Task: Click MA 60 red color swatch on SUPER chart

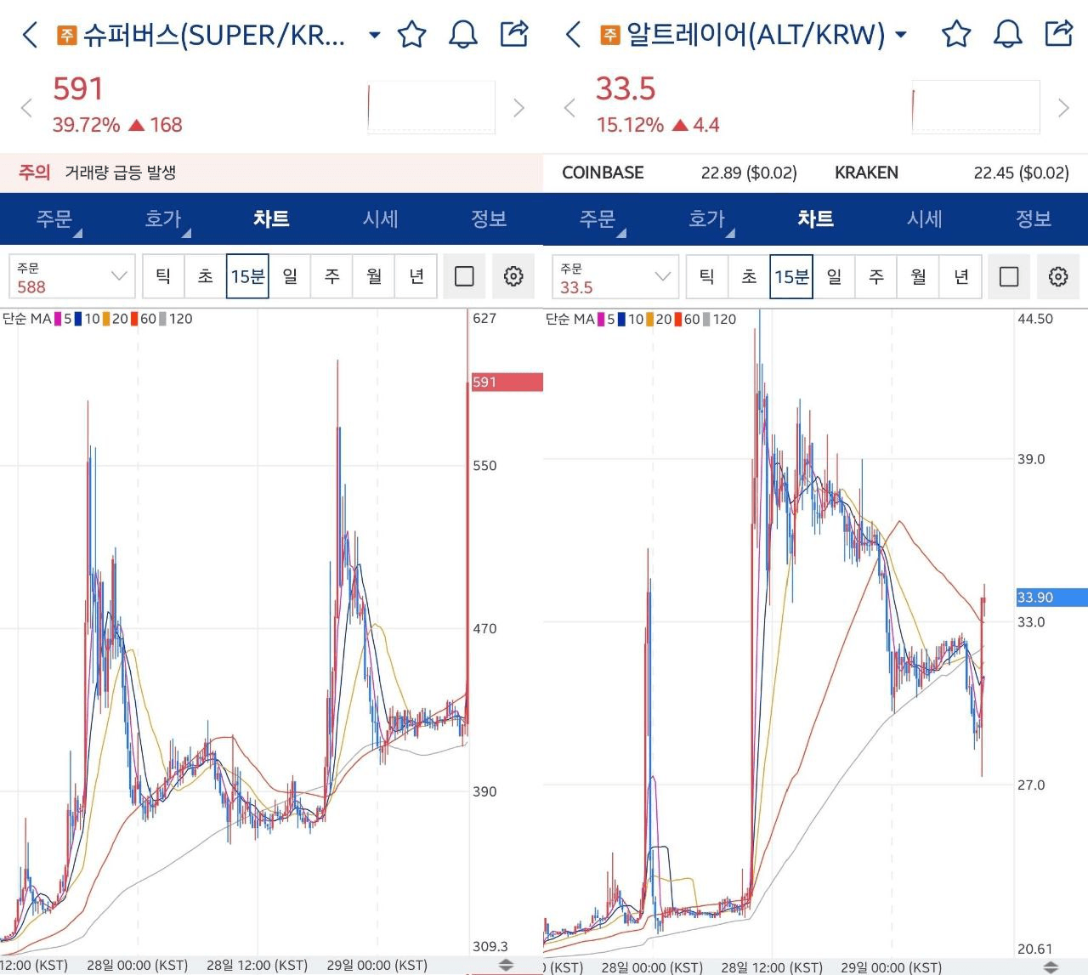Action: tap(134, 319)
